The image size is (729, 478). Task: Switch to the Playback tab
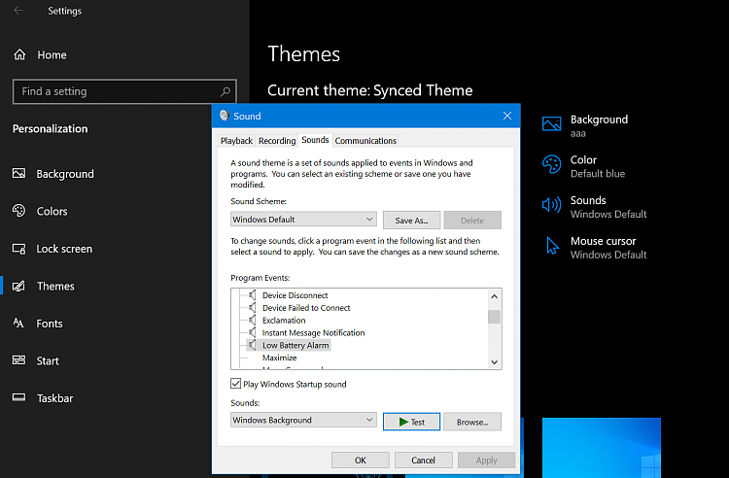pos(236,141)
